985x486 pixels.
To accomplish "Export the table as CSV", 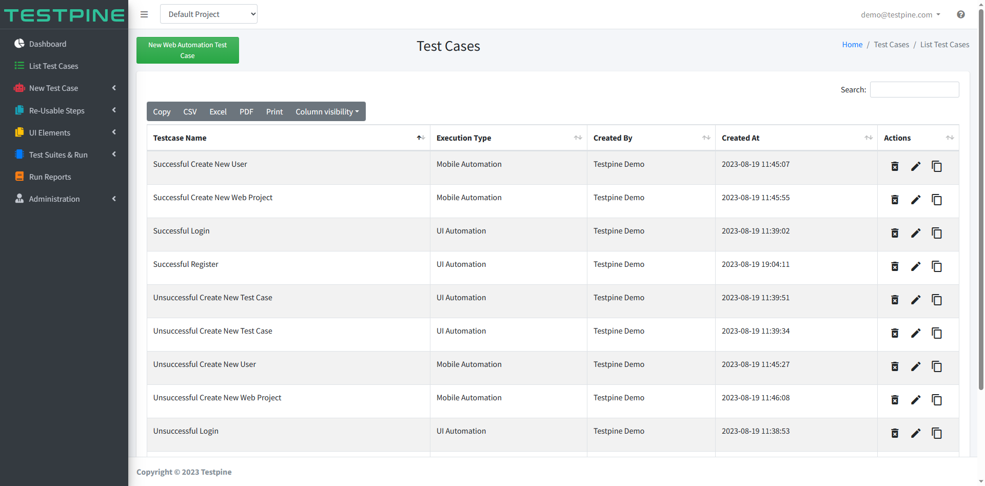I will (190, 111).
